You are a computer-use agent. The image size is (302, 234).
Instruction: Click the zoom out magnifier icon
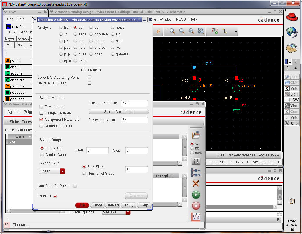point(182,31)
